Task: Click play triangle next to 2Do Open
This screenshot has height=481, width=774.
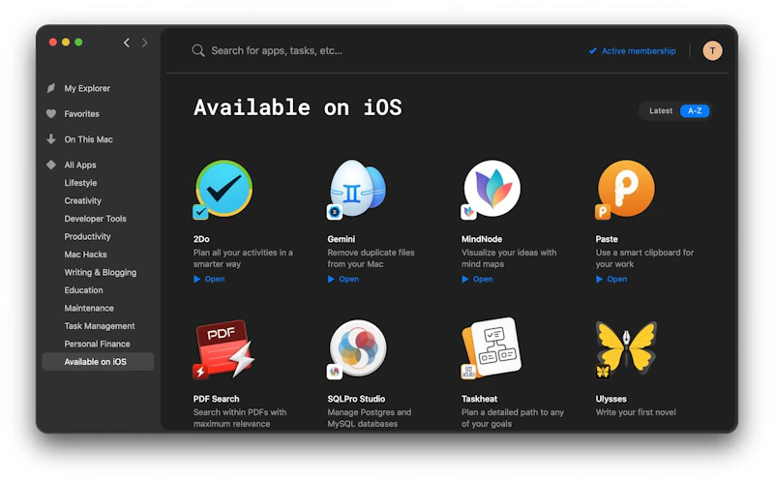Action: tap(197, 279)
